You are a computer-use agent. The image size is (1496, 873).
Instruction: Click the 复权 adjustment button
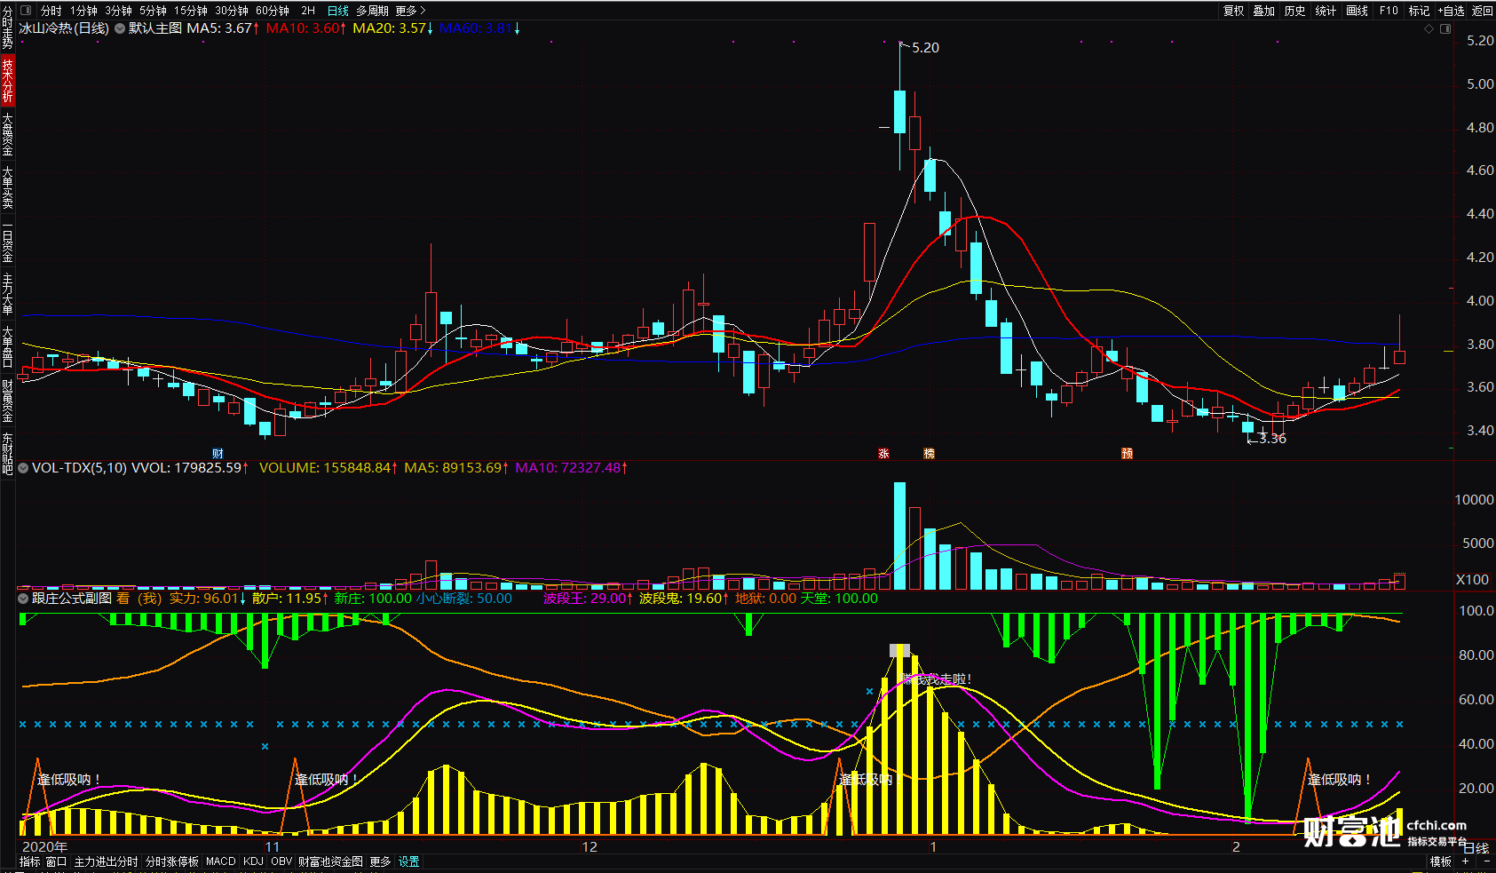(x=1233, y=11)
